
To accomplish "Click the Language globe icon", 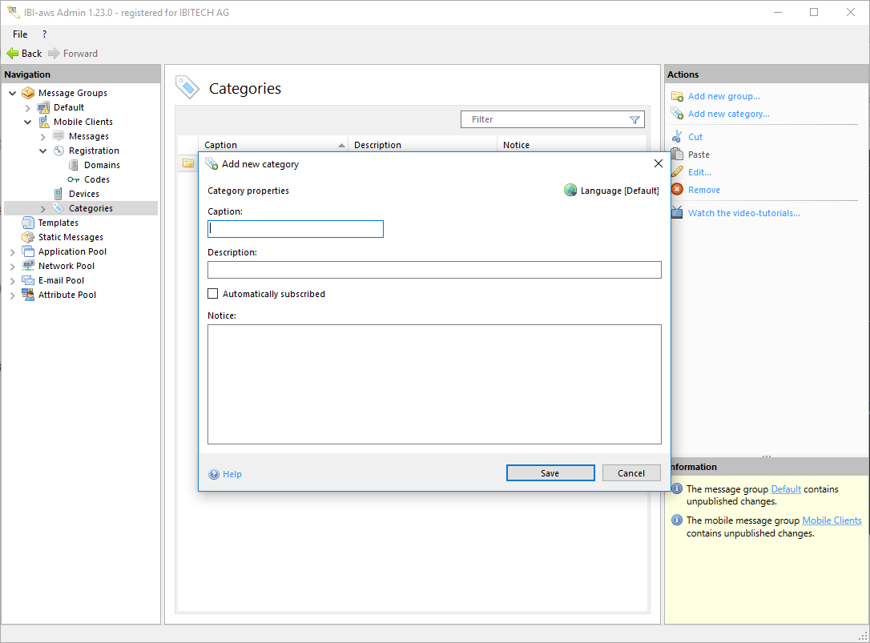I will pos(570,191).
